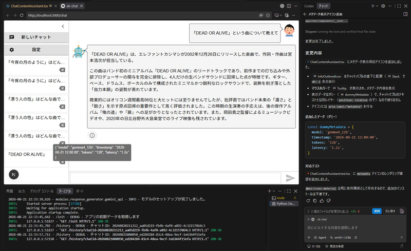
Task: Click the prompt input 次にビルドする内容を説明します
Action: [354, 228]
